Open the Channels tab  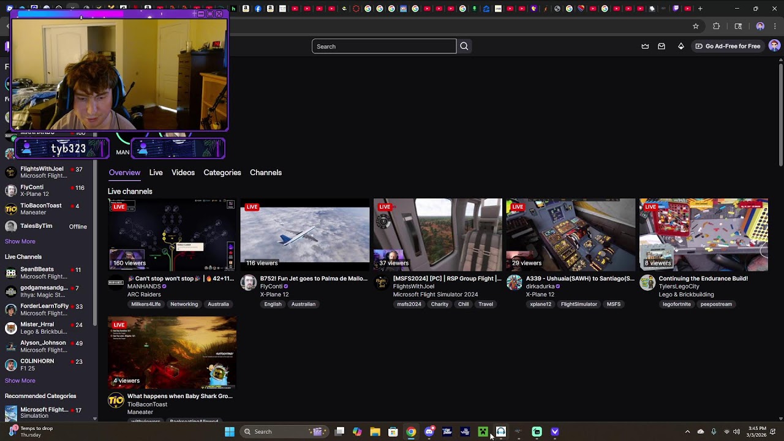(266, 173)
